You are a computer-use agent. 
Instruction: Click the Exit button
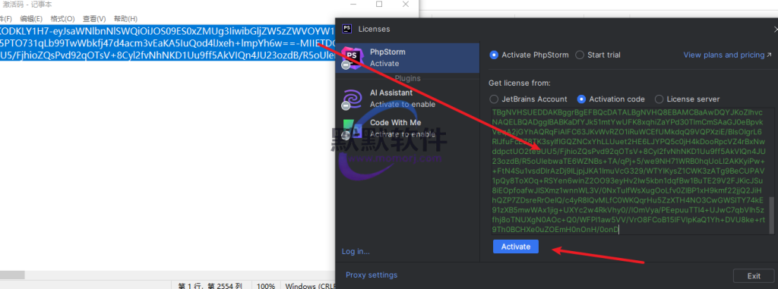[754, 275]
